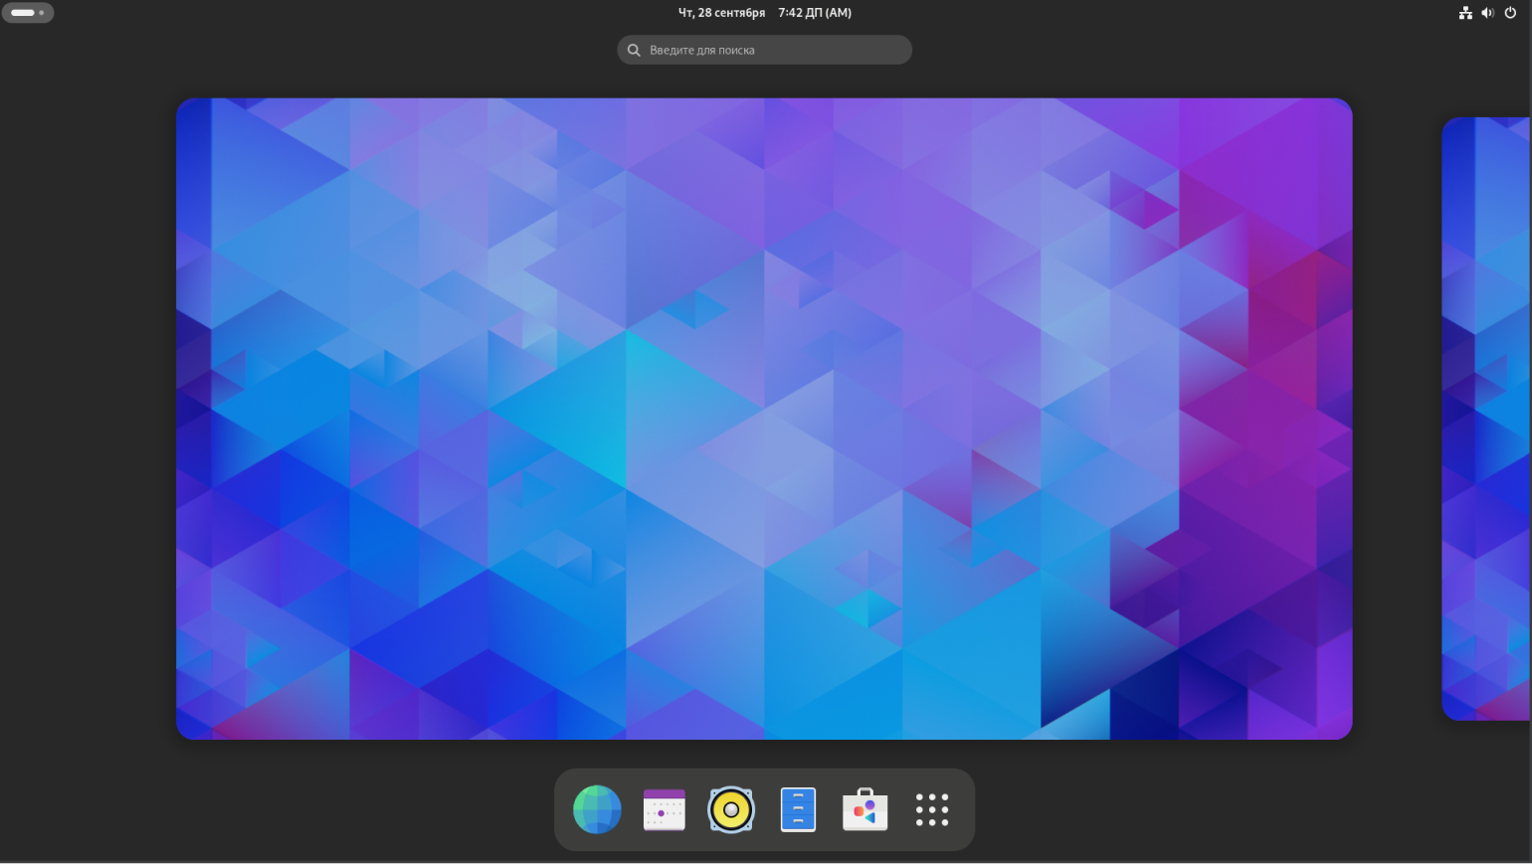Click the empty top bar area left of the date

coord(398,13)
